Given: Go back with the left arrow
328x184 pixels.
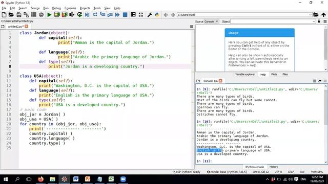Looking at the screenshot, I should (166, 15).
